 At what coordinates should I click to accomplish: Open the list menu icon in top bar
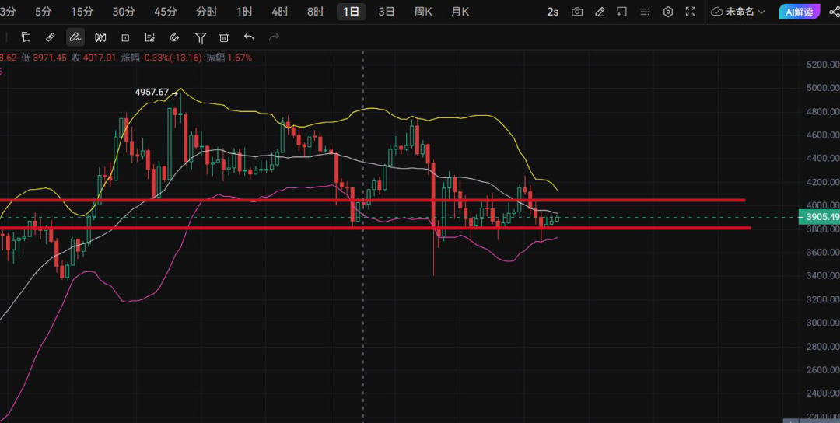[x=645, y=12]
